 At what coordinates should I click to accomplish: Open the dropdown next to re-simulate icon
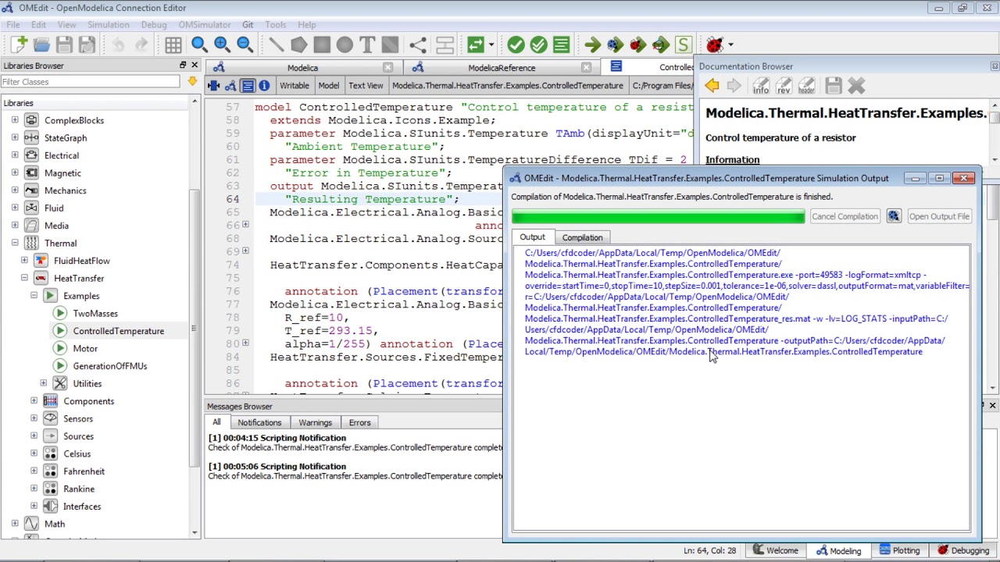491,44
